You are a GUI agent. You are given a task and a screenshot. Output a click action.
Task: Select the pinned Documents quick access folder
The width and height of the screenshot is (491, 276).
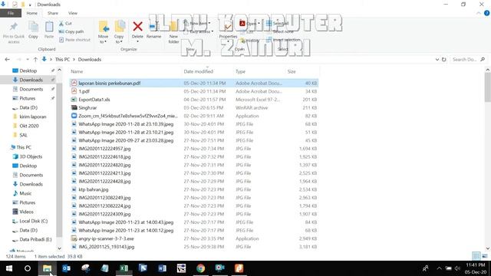(31, 89)
